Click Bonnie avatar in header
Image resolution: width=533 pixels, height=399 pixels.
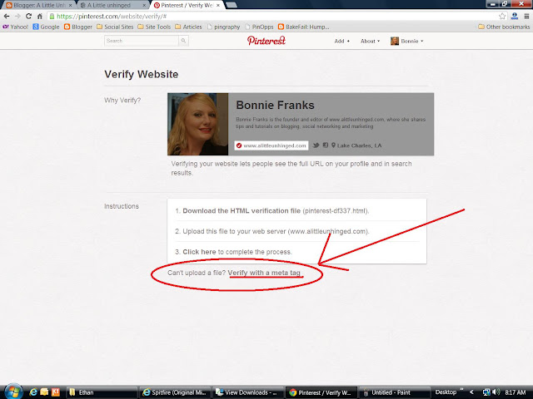coord(395,41)
